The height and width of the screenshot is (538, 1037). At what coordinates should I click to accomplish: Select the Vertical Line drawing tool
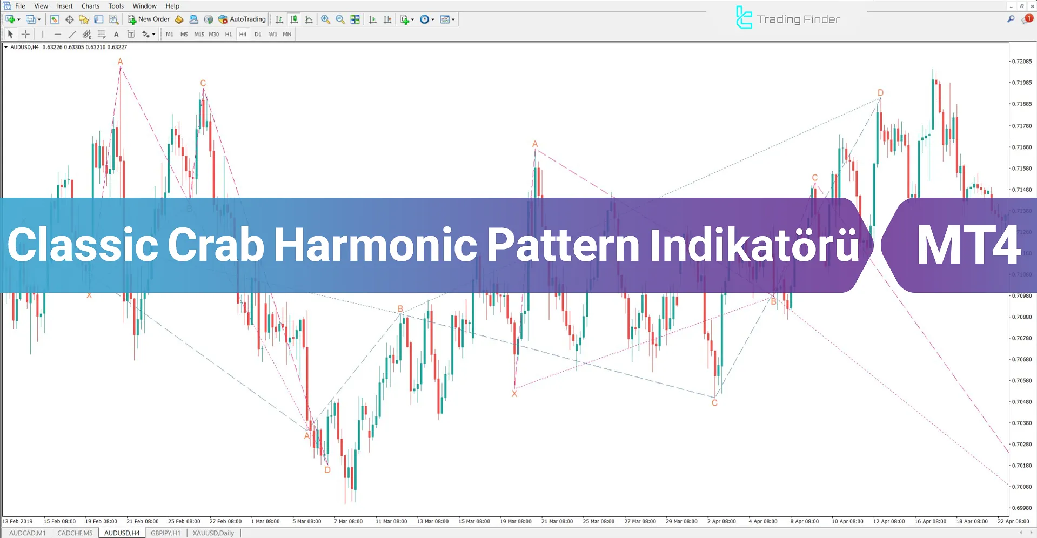tap(43, 33)
